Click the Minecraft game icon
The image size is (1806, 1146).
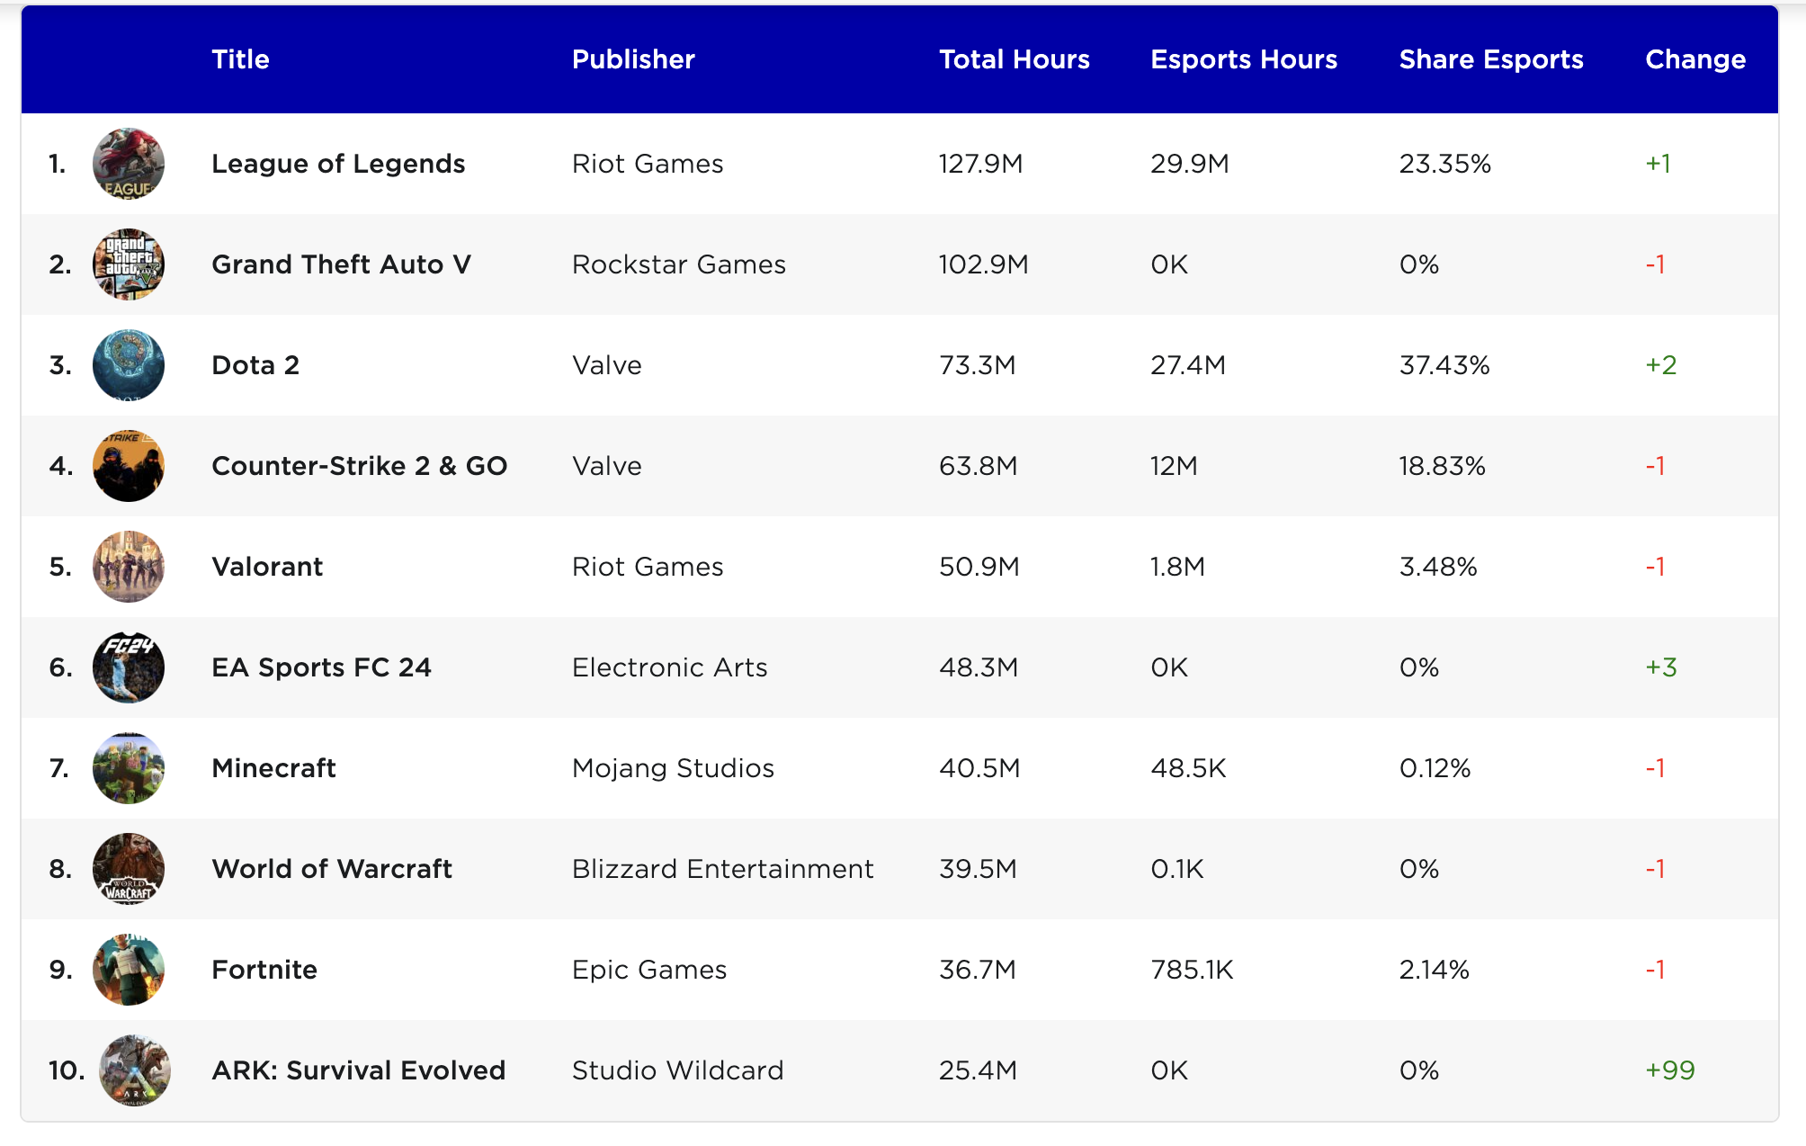(129, 768)
